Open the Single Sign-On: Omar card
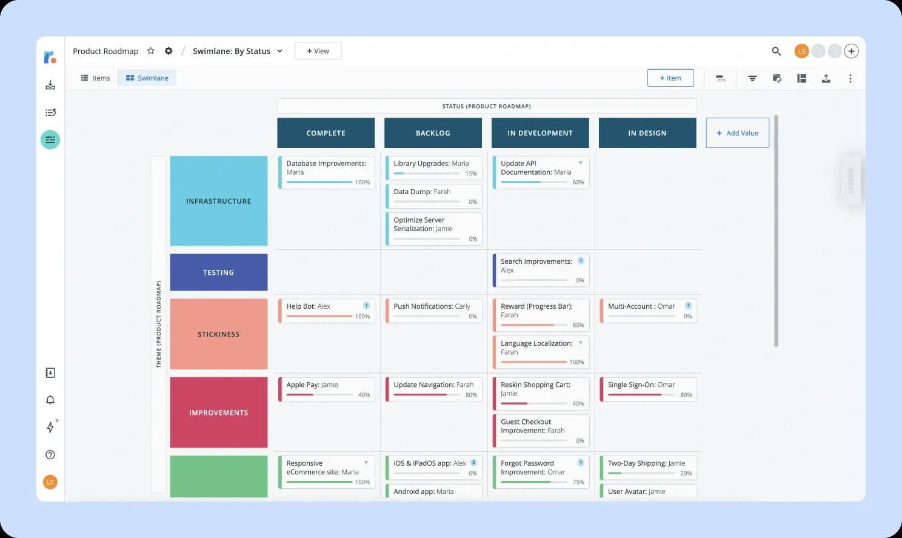Screen dimensions: 902x538 click(x=648, y=389)
